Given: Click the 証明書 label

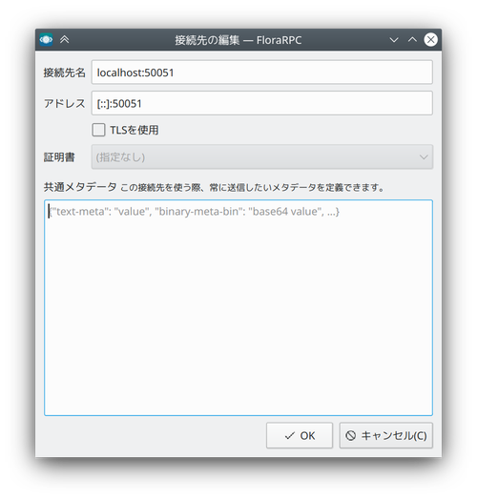Looking at the screenshot, I should click(59, 157).
